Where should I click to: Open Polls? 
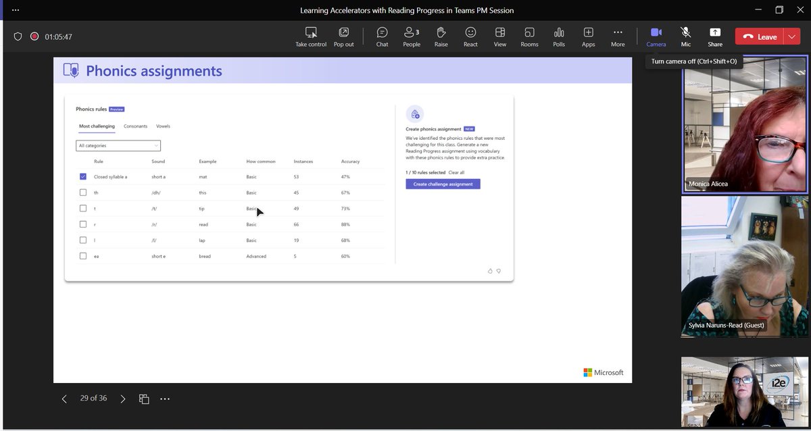point(559,36)
